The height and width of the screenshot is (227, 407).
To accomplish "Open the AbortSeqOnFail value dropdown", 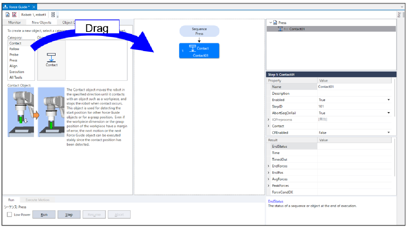I will tap(389, 113).
